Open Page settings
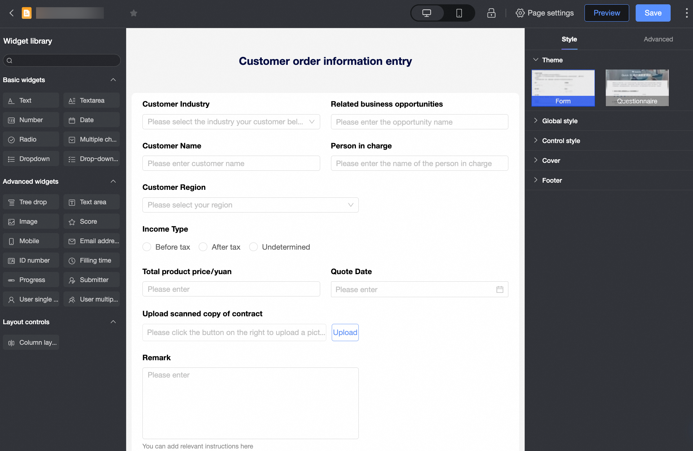 coord(545,13)
